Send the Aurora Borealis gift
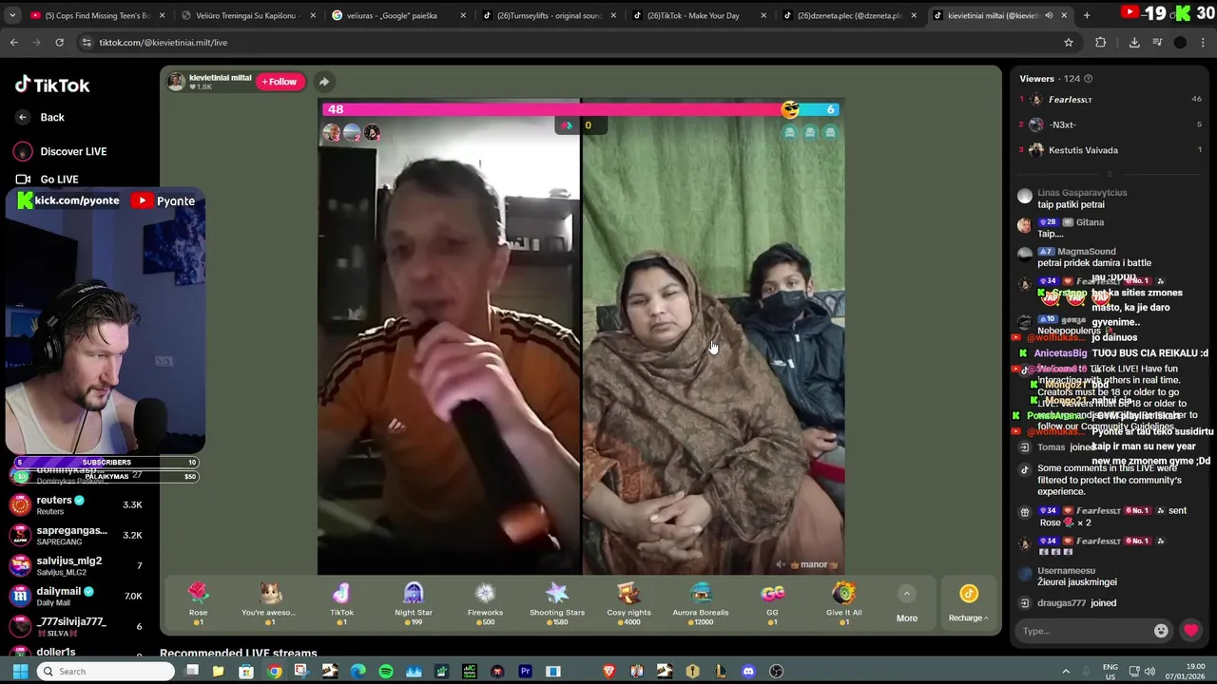The image size is (1217, 684). 701,602
